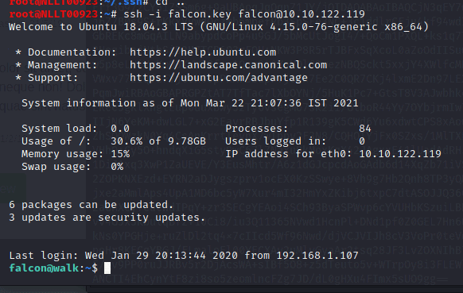Click the cursor block after falcon@walk prompt
463x293 pixels.
[107, 268]
